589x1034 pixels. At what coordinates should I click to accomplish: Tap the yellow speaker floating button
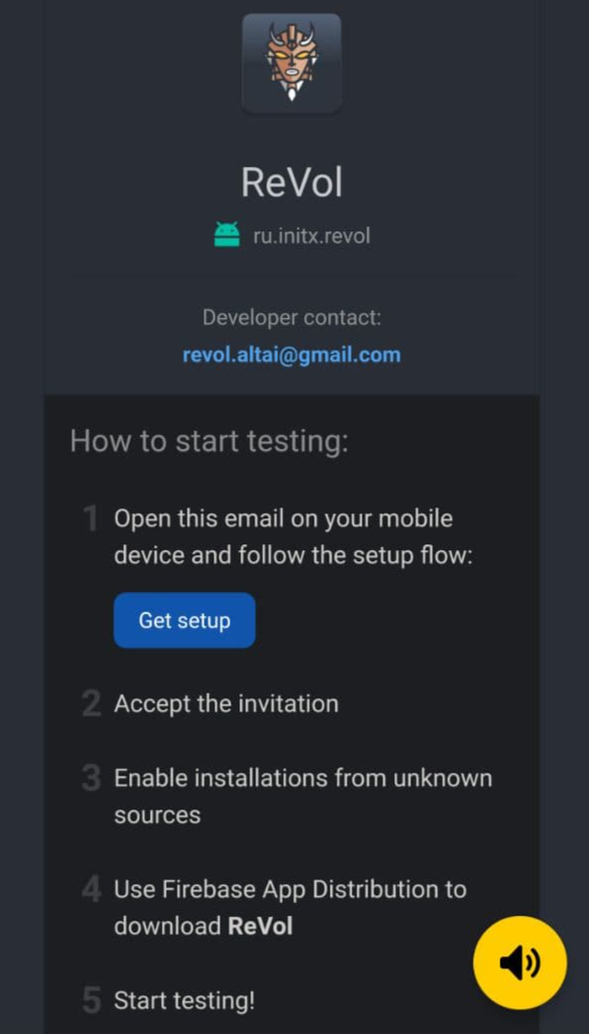[x=519, y=962]
